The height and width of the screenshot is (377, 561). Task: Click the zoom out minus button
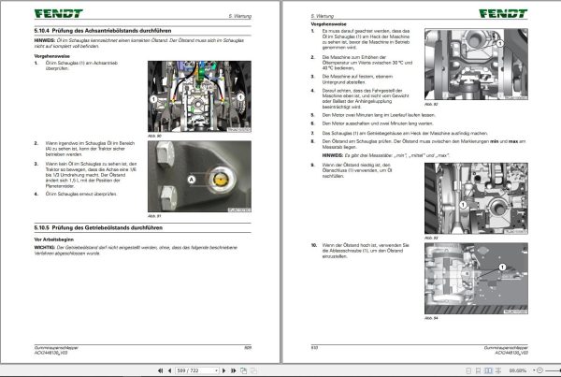pyautogui.click(x=539, y=370)
